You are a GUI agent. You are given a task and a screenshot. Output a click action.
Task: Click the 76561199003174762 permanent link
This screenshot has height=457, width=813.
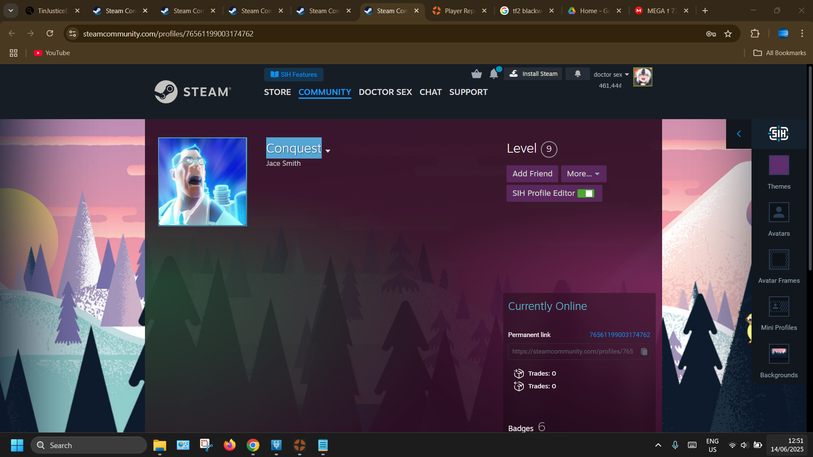619,335
